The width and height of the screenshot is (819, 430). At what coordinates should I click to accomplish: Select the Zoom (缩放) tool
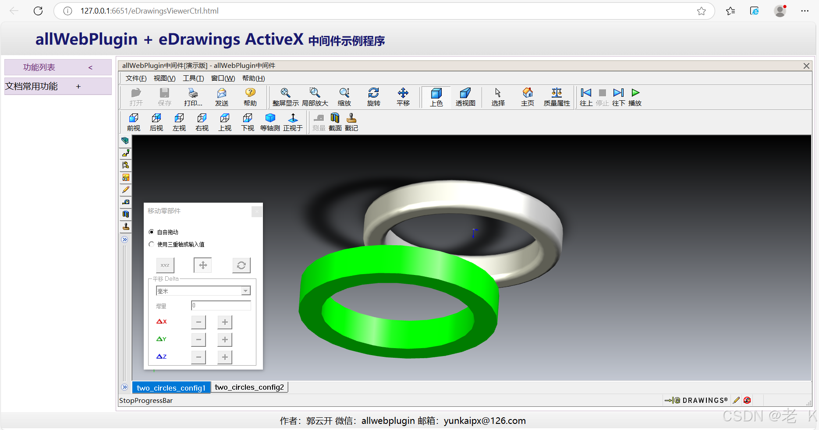click(344, 97)
